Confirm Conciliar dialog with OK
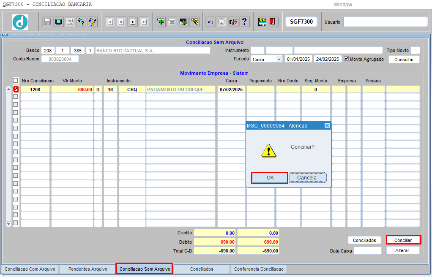 (270, 178)
